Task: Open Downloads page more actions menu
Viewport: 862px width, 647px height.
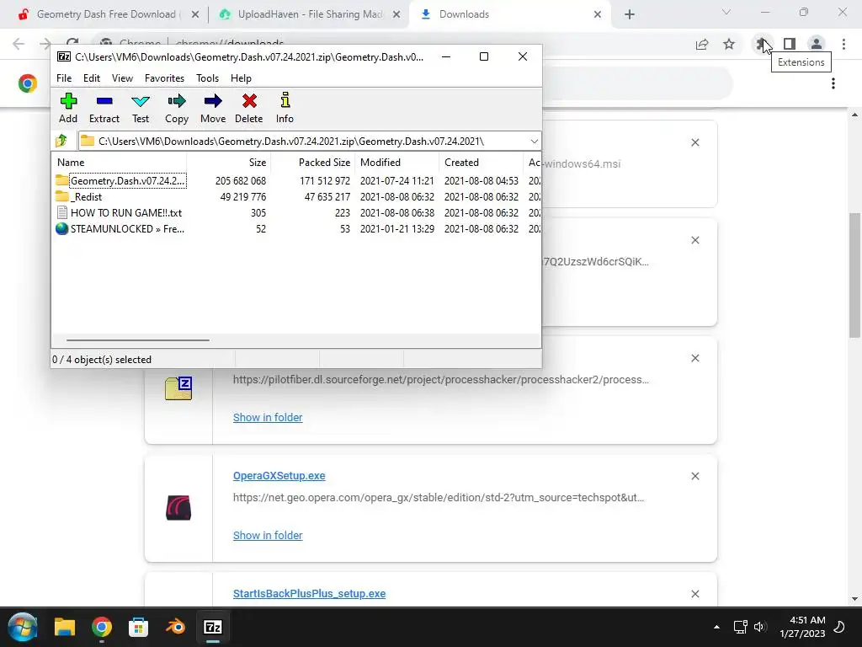Action: click(833, 83)
